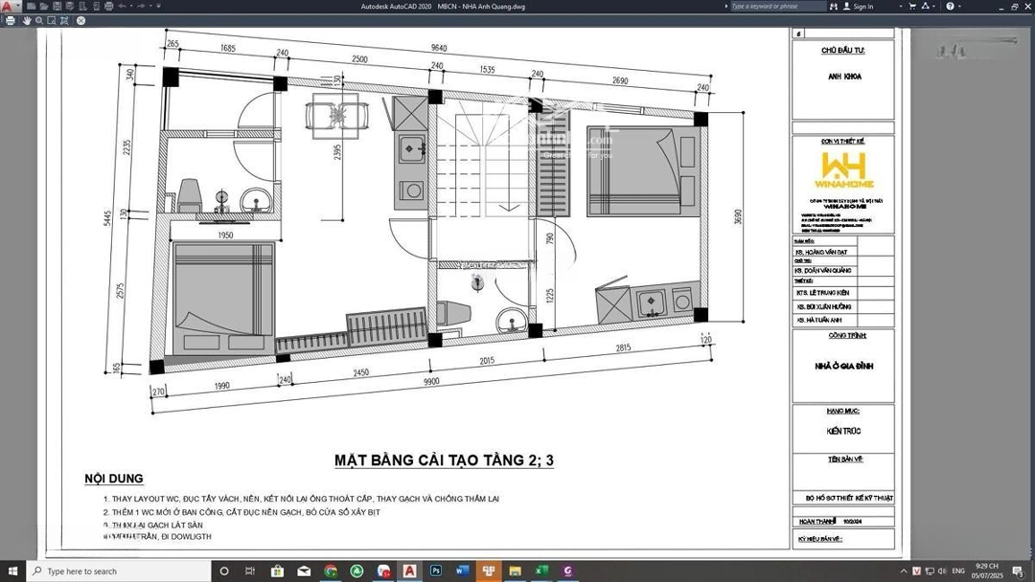The image size is (1035, 582).
Task: Click the Open file icon in Quick Access
Action: point(45,7)
